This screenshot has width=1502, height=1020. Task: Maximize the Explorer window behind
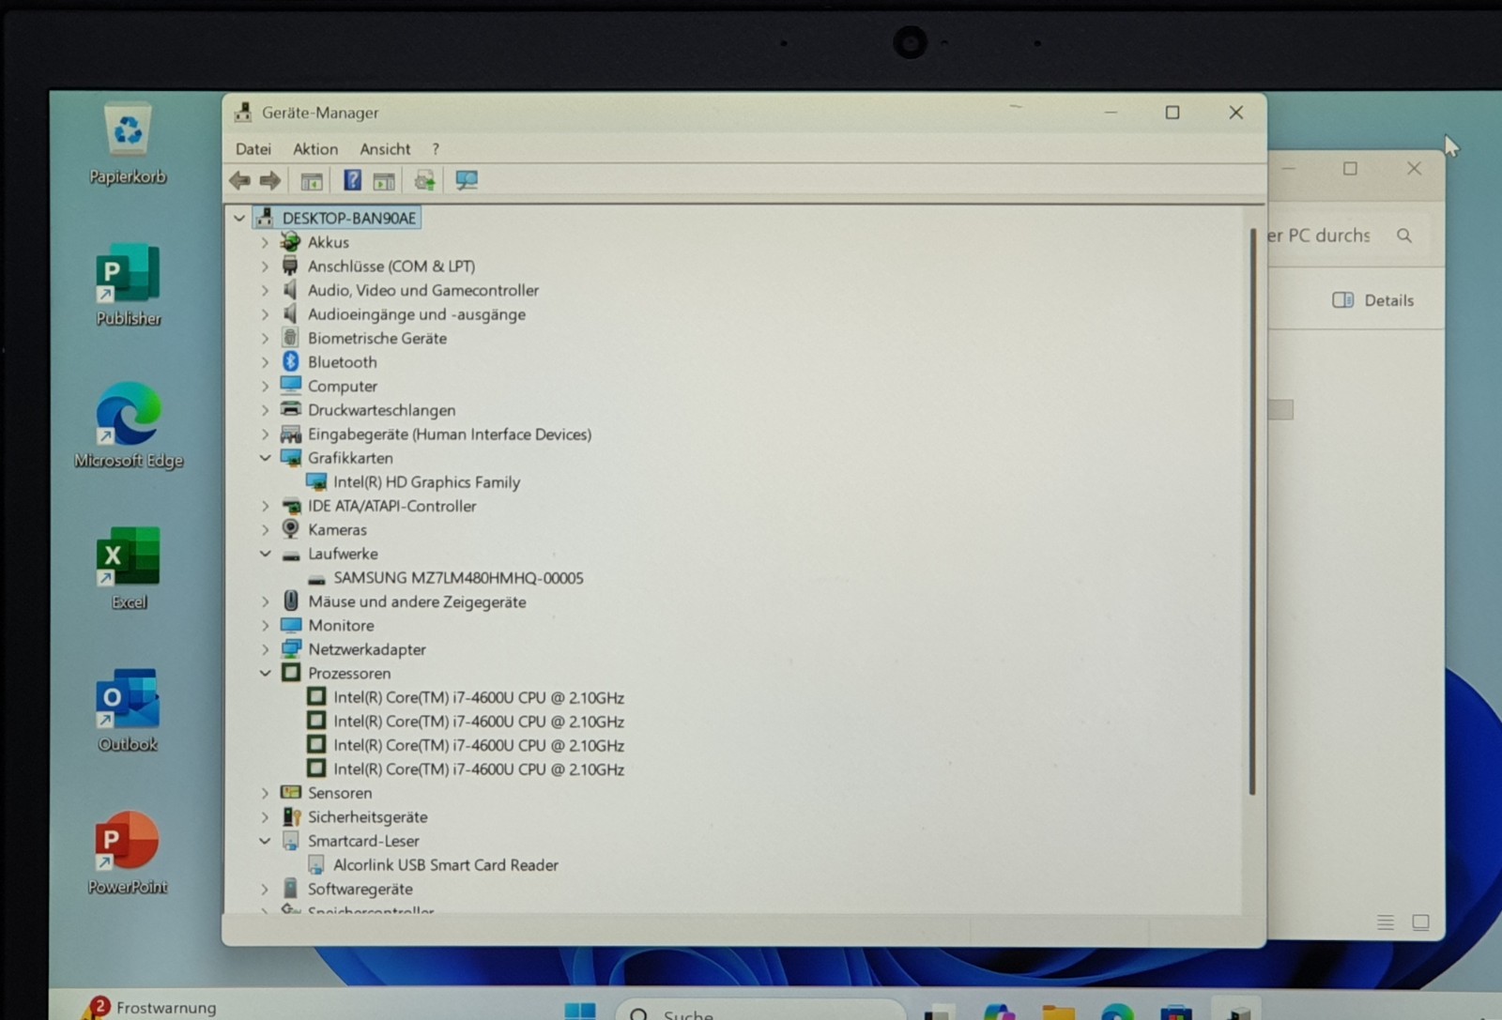tap(1350, 169)
